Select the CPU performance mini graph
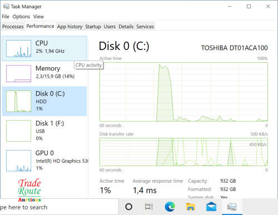The width and height of the screenshot is (278, 215). pos(18,48)
